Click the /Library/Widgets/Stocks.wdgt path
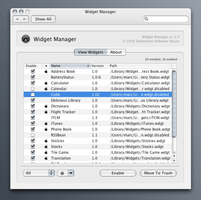Screen dimensions: 201x200 (137, 147)
